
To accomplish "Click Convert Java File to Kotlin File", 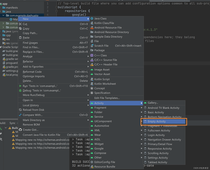I will [41, 135].
